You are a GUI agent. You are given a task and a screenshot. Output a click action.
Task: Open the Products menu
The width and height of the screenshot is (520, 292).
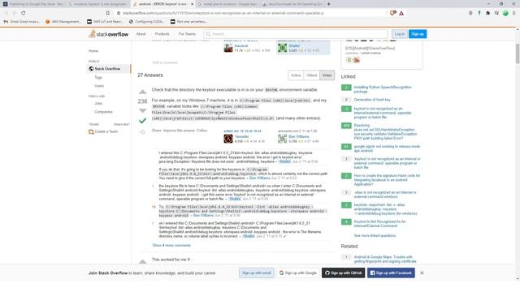click(162, 34)
